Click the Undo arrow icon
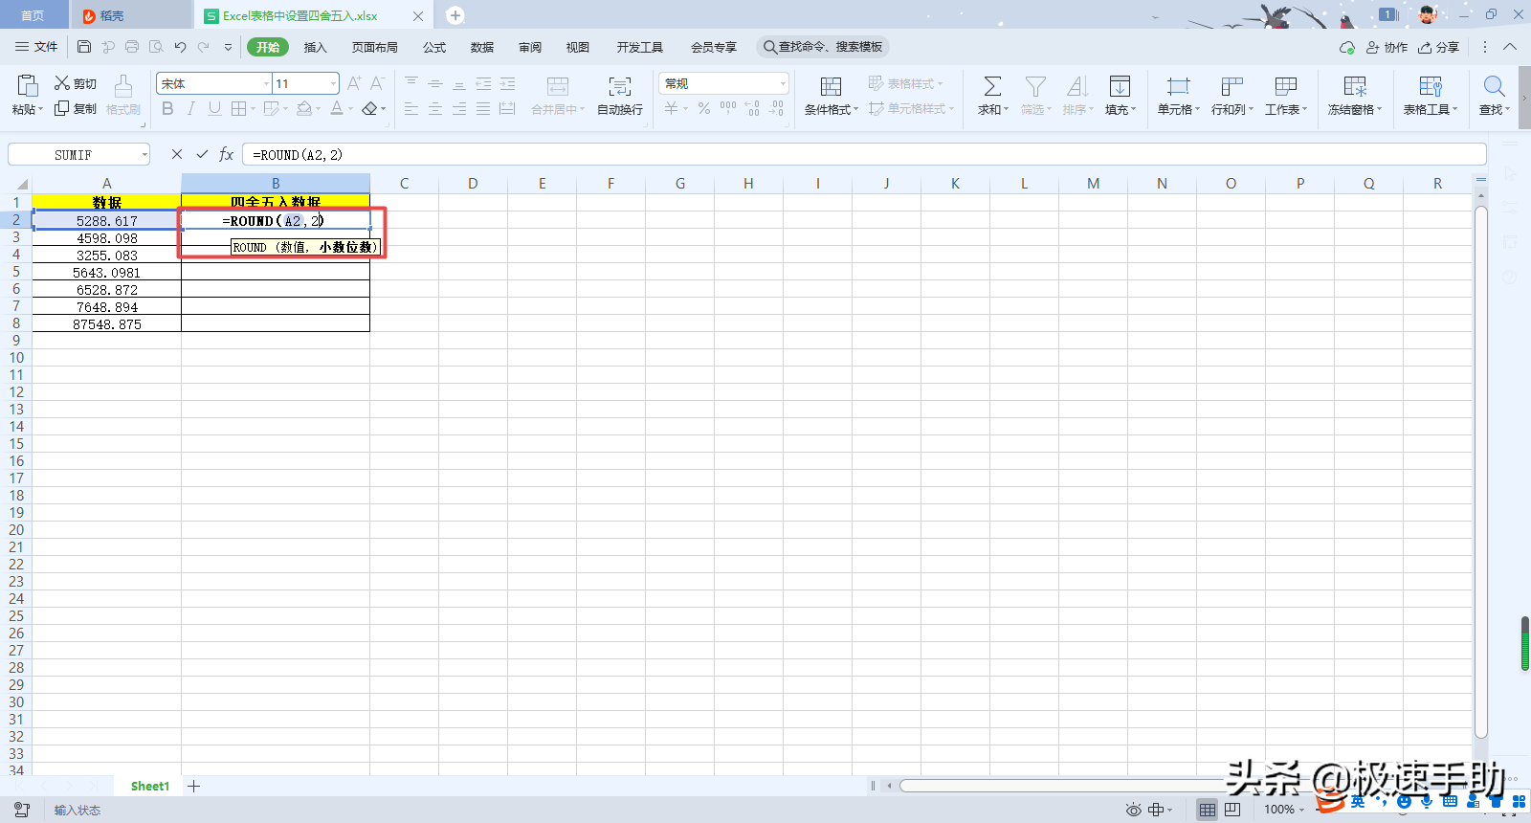This screenshot has width=1531, height=823. [180, 47]
